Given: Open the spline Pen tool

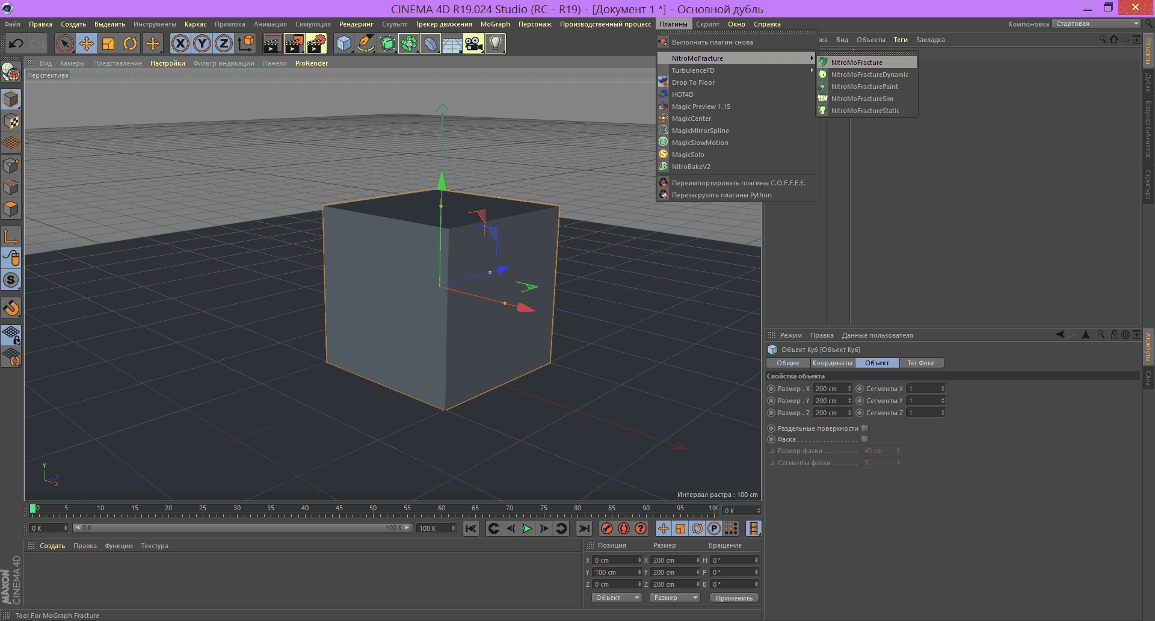Looking at the screenshot, I should (365, 43).
